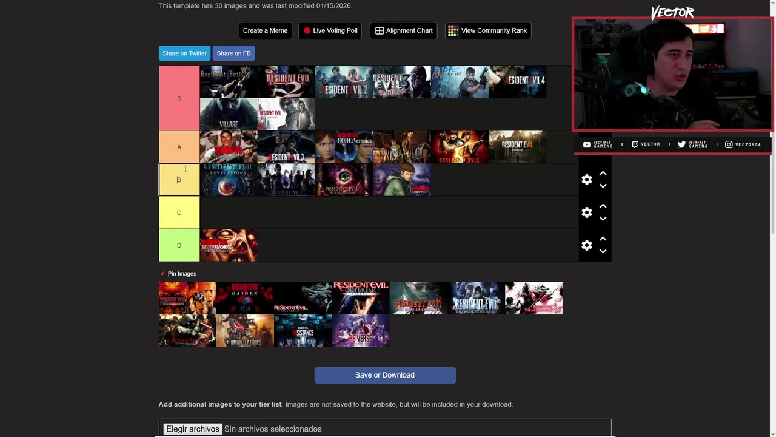Start a Live Voting Poll

click(x=330, y=30)
